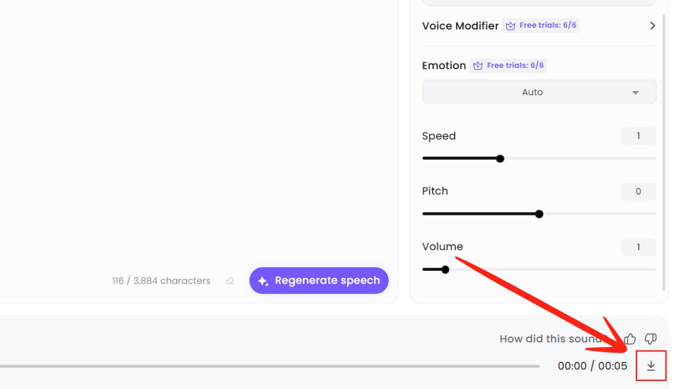Click the Speed slider handle

[500, 158]
